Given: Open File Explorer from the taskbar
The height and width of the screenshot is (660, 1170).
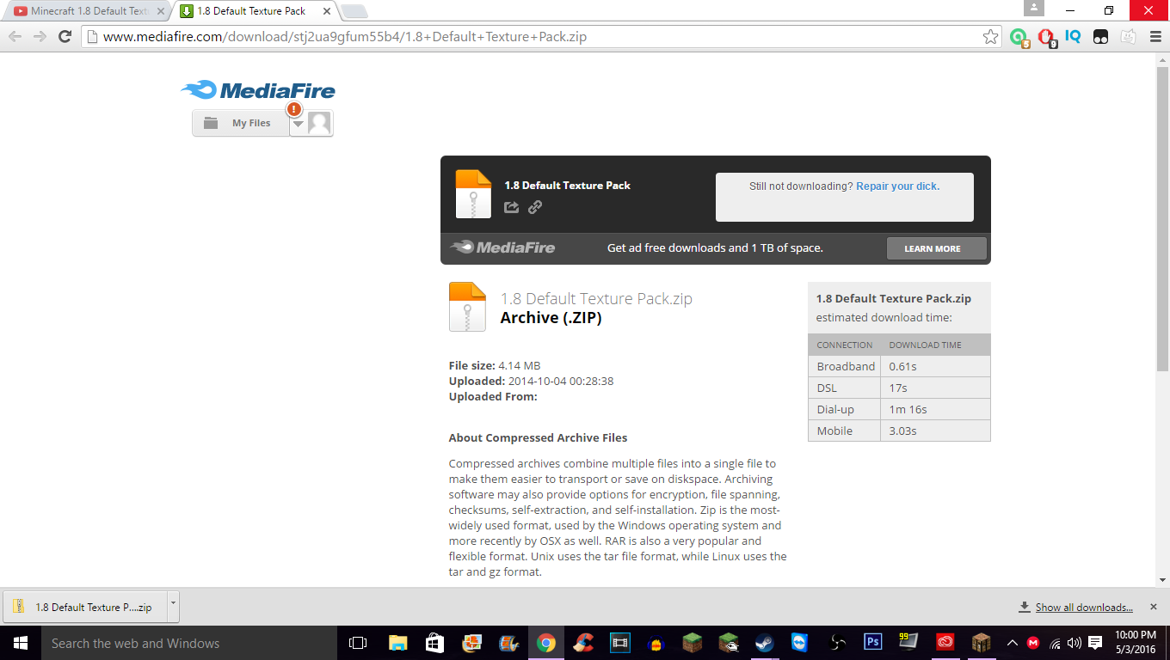Looking at the screenshot, I should pos(398,643).
